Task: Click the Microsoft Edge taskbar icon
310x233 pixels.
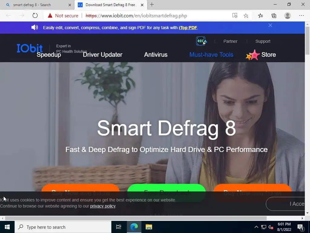Action: point(134,227)
